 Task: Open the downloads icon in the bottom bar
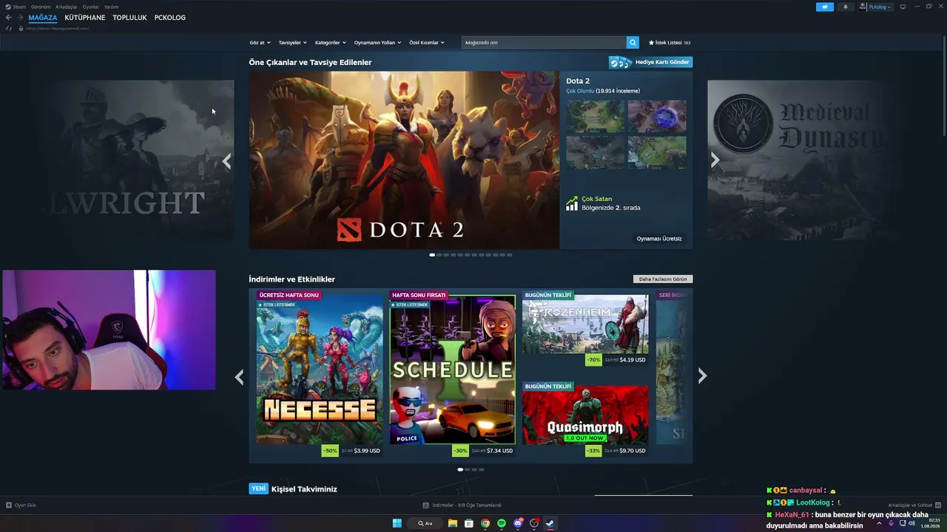[426, 505]
